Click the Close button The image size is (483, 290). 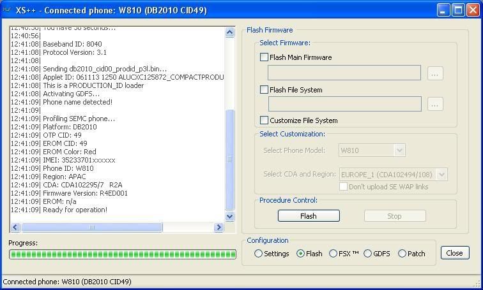(454, 253)
